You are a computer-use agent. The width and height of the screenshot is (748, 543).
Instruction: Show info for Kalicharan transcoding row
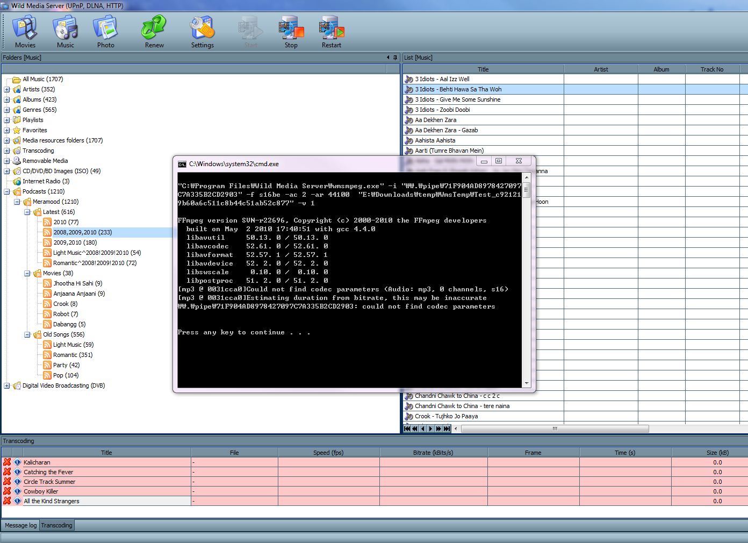pos(17,462)
